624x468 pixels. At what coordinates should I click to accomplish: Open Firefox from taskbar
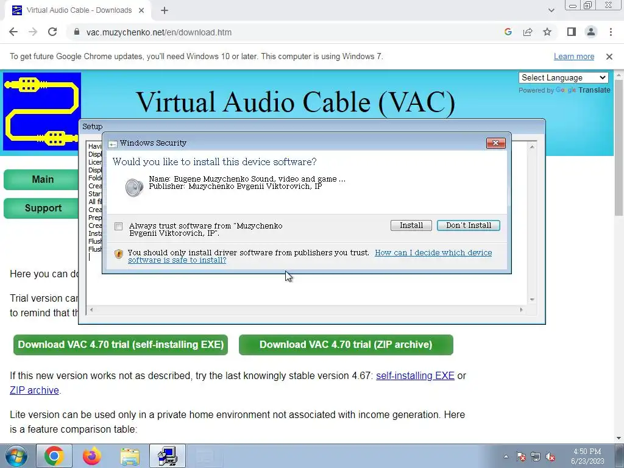92,456
